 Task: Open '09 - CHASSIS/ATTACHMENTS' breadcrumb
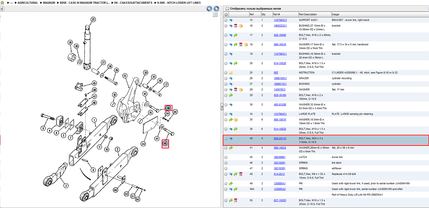pos(133,3)
